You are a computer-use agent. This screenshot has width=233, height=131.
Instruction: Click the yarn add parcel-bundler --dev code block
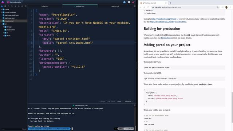(184, 67)
